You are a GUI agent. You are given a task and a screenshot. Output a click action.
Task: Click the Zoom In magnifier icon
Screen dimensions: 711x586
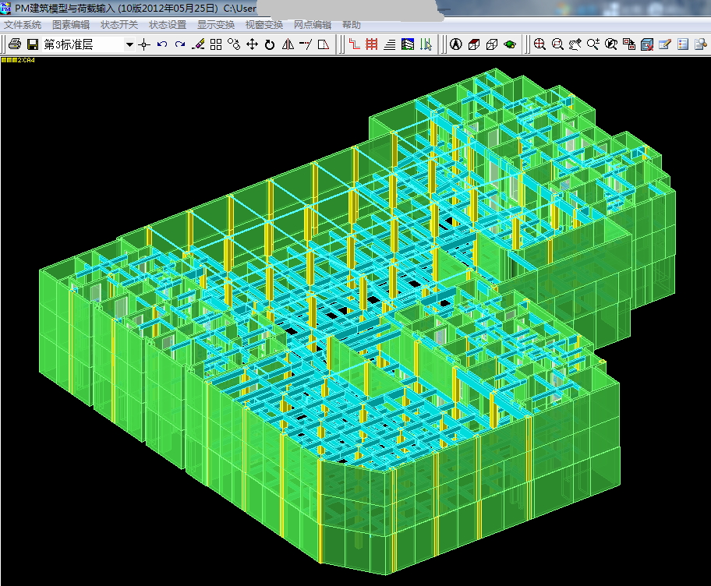[x=539, y=44]
